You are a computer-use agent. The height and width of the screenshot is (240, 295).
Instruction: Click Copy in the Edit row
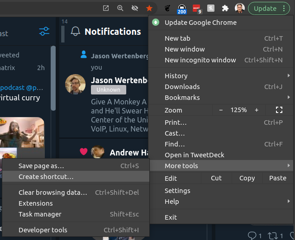click(247, 178)
